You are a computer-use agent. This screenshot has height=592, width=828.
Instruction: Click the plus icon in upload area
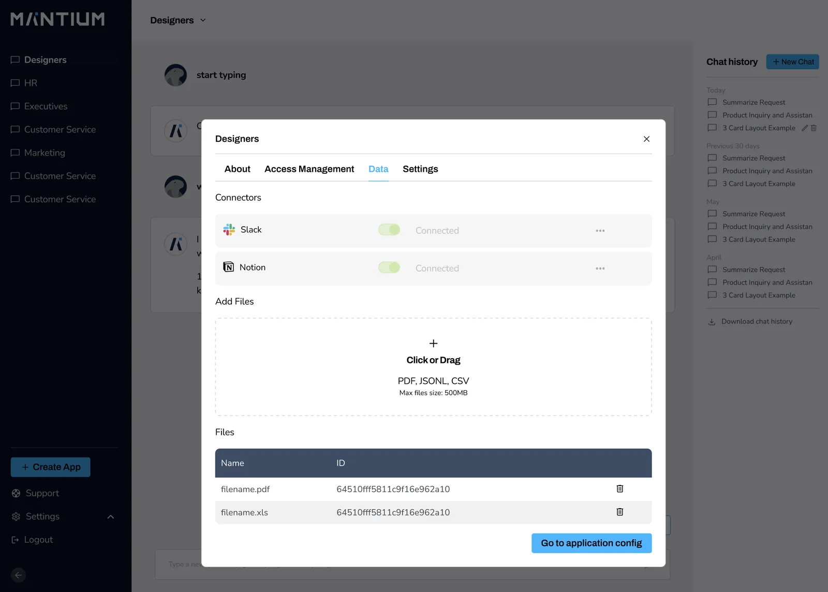pyautogui.click(x=433, y=343)
